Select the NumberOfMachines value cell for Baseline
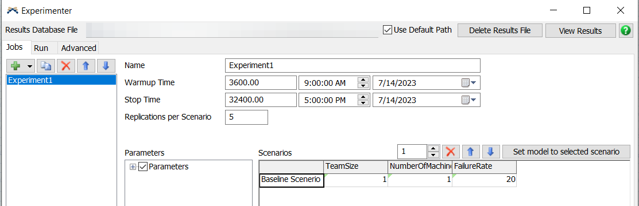This screenshot has width=639, height=206. pyautogui.click(x=420, y=180)
